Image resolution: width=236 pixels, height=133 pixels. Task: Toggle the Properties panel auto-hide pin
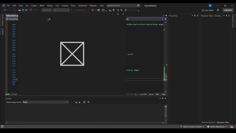195,16
